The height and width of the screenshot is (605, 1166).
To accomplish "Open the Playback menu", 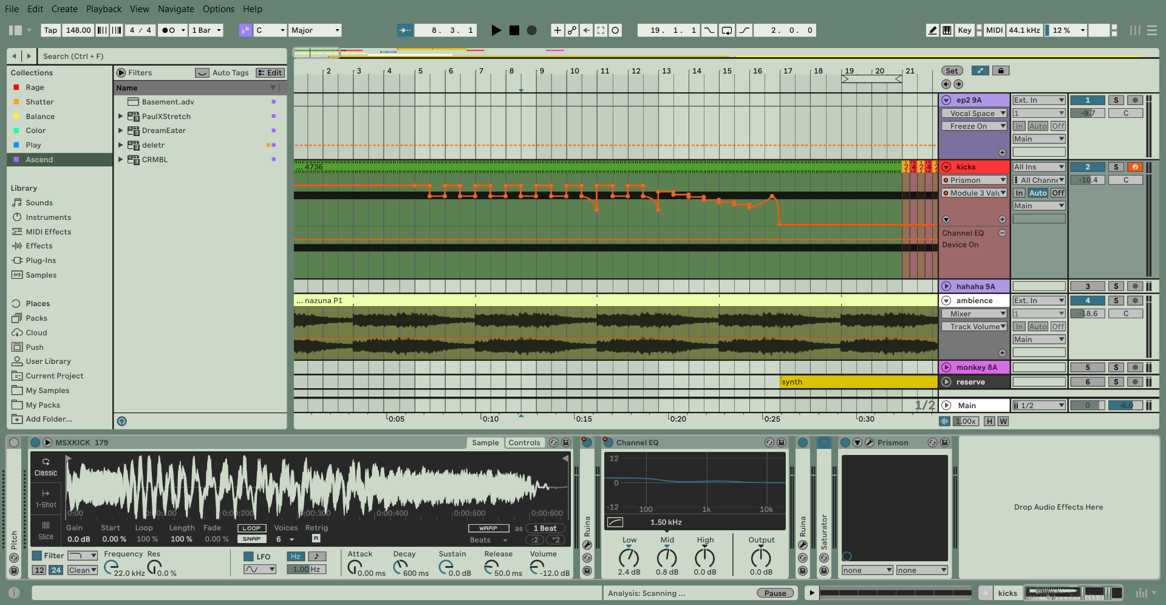I will [x=103, y=9].
